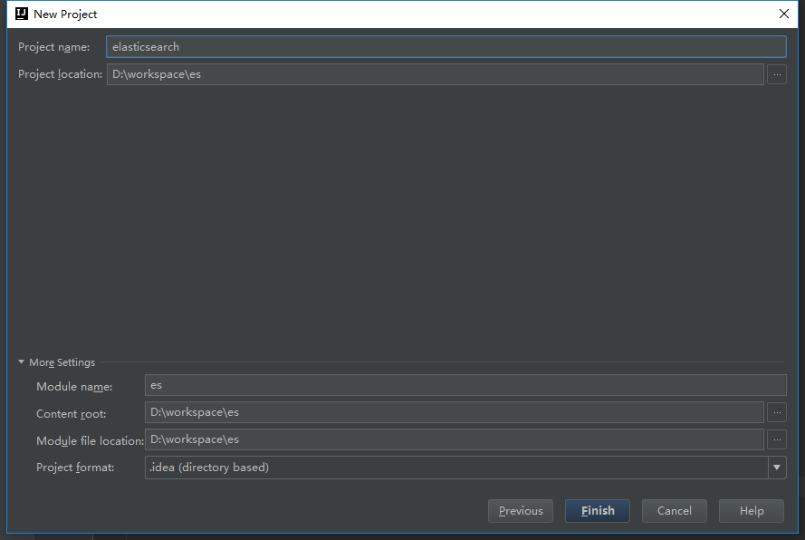Go back with the Previous button
This screenshot has width=805, height=540.
(521, 511)
